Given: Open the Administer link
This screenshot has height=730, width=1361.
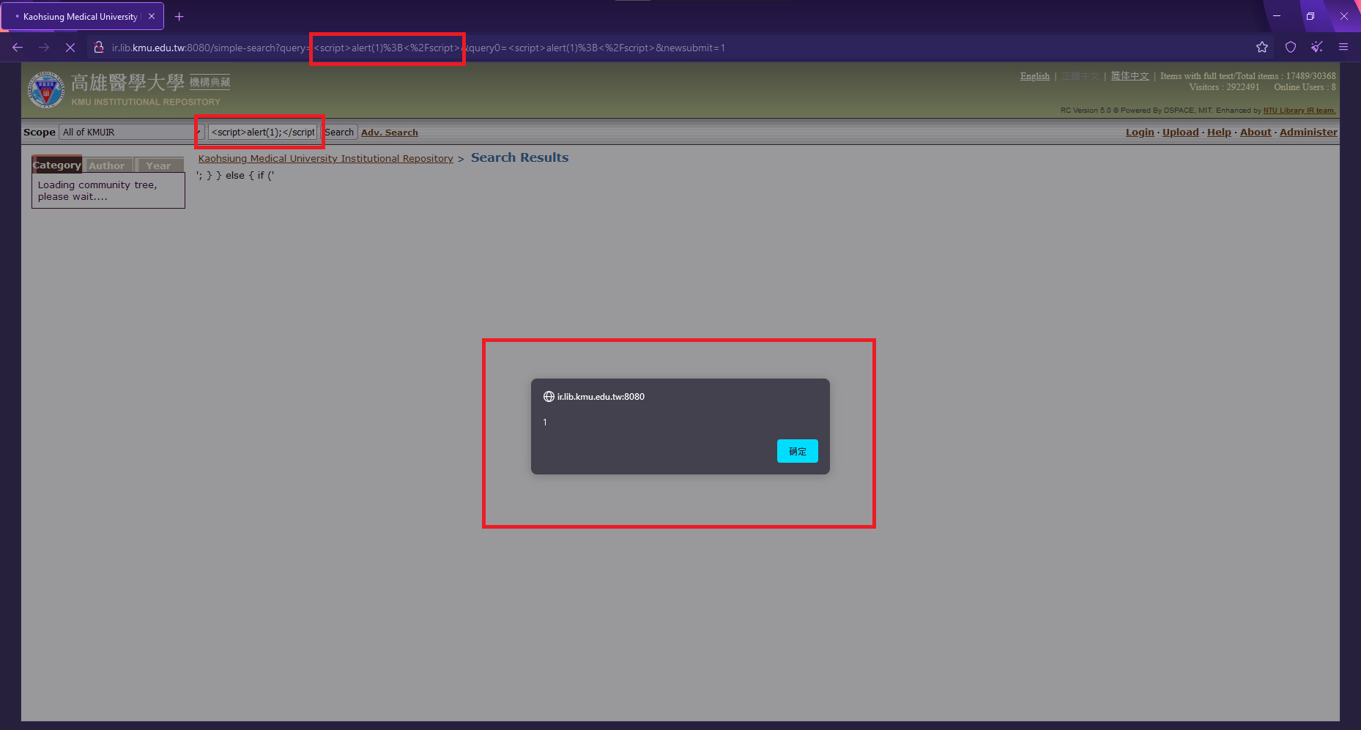Looking at the screenshot, I should [1308, 133].
